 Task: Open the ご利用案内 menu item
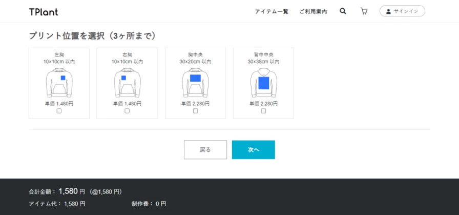click(313, 11)
